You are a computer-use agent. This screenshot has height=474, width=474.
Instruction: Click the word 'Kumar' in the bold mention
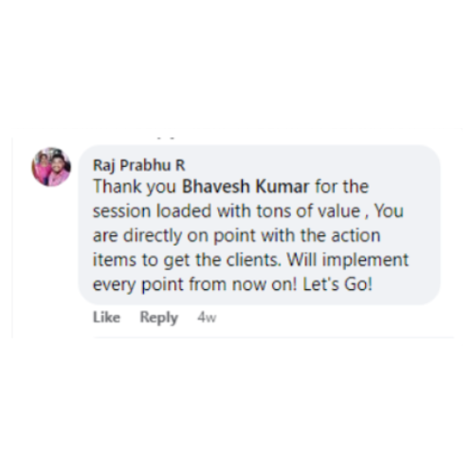click(282, 186)
